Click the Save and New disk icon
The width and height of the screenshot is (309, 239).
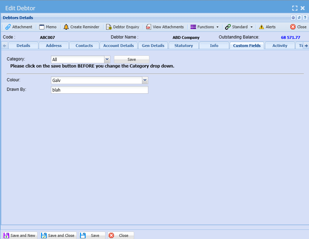click(6, 235)
